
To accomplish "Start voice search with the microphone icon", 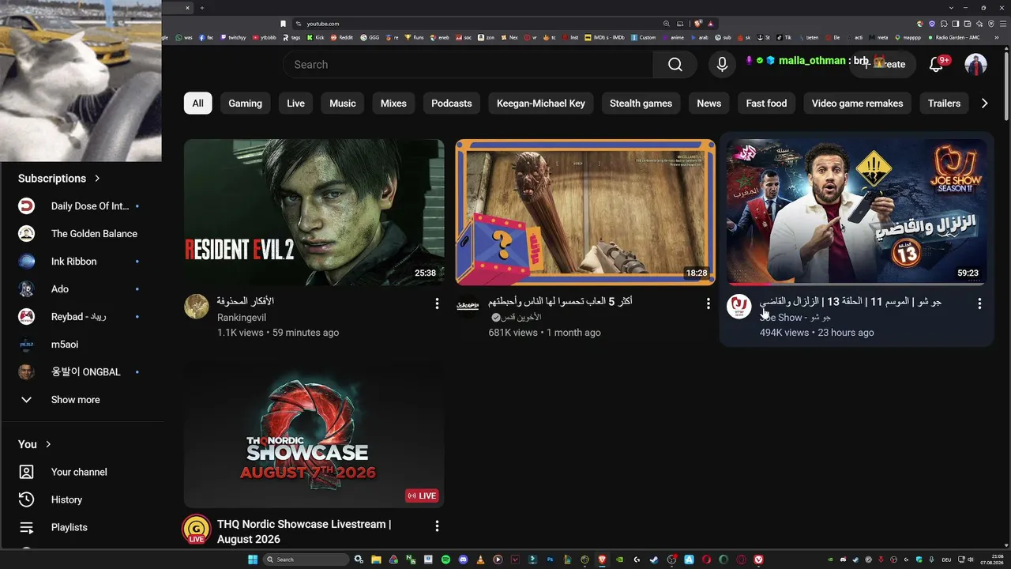I will (722, 65).
